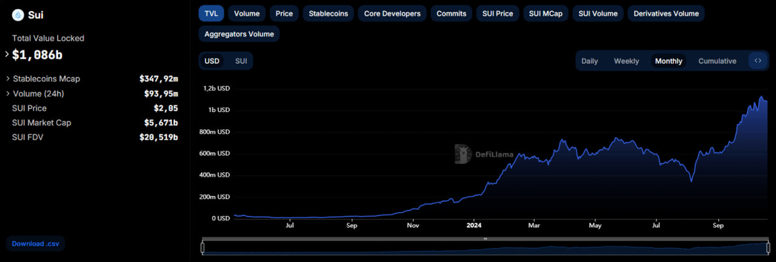
Task: Click the $2,05 price value
Action: [x=166, y=108]
